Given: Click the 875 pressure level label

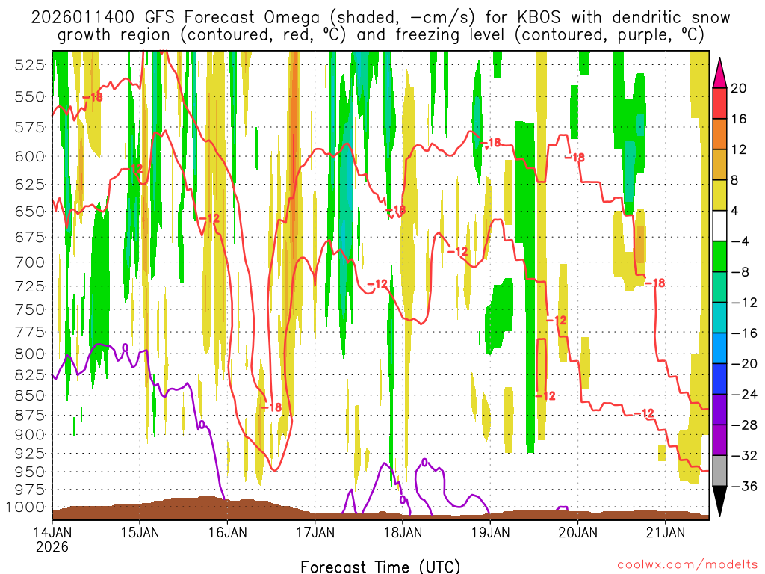Looking at the screenshot, I should point(30,416).
